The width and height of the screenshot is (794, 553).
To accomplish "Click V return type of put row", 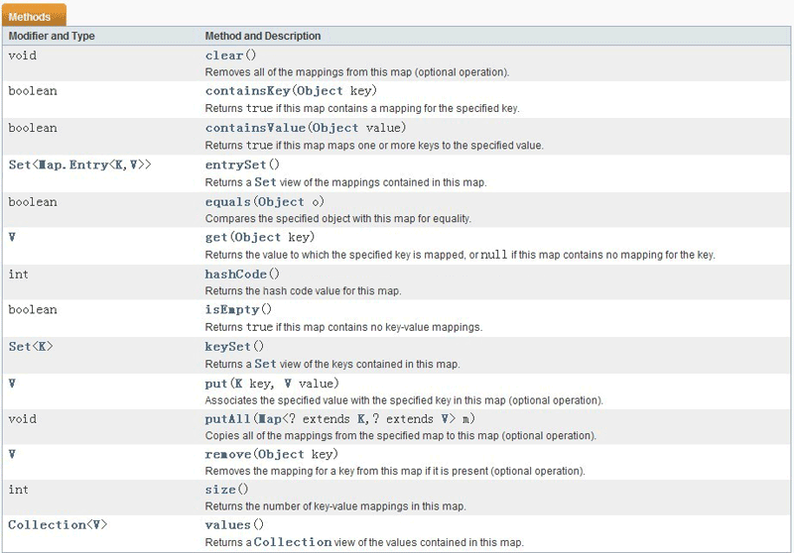I will pyautogui.click(x=12, y=384).
